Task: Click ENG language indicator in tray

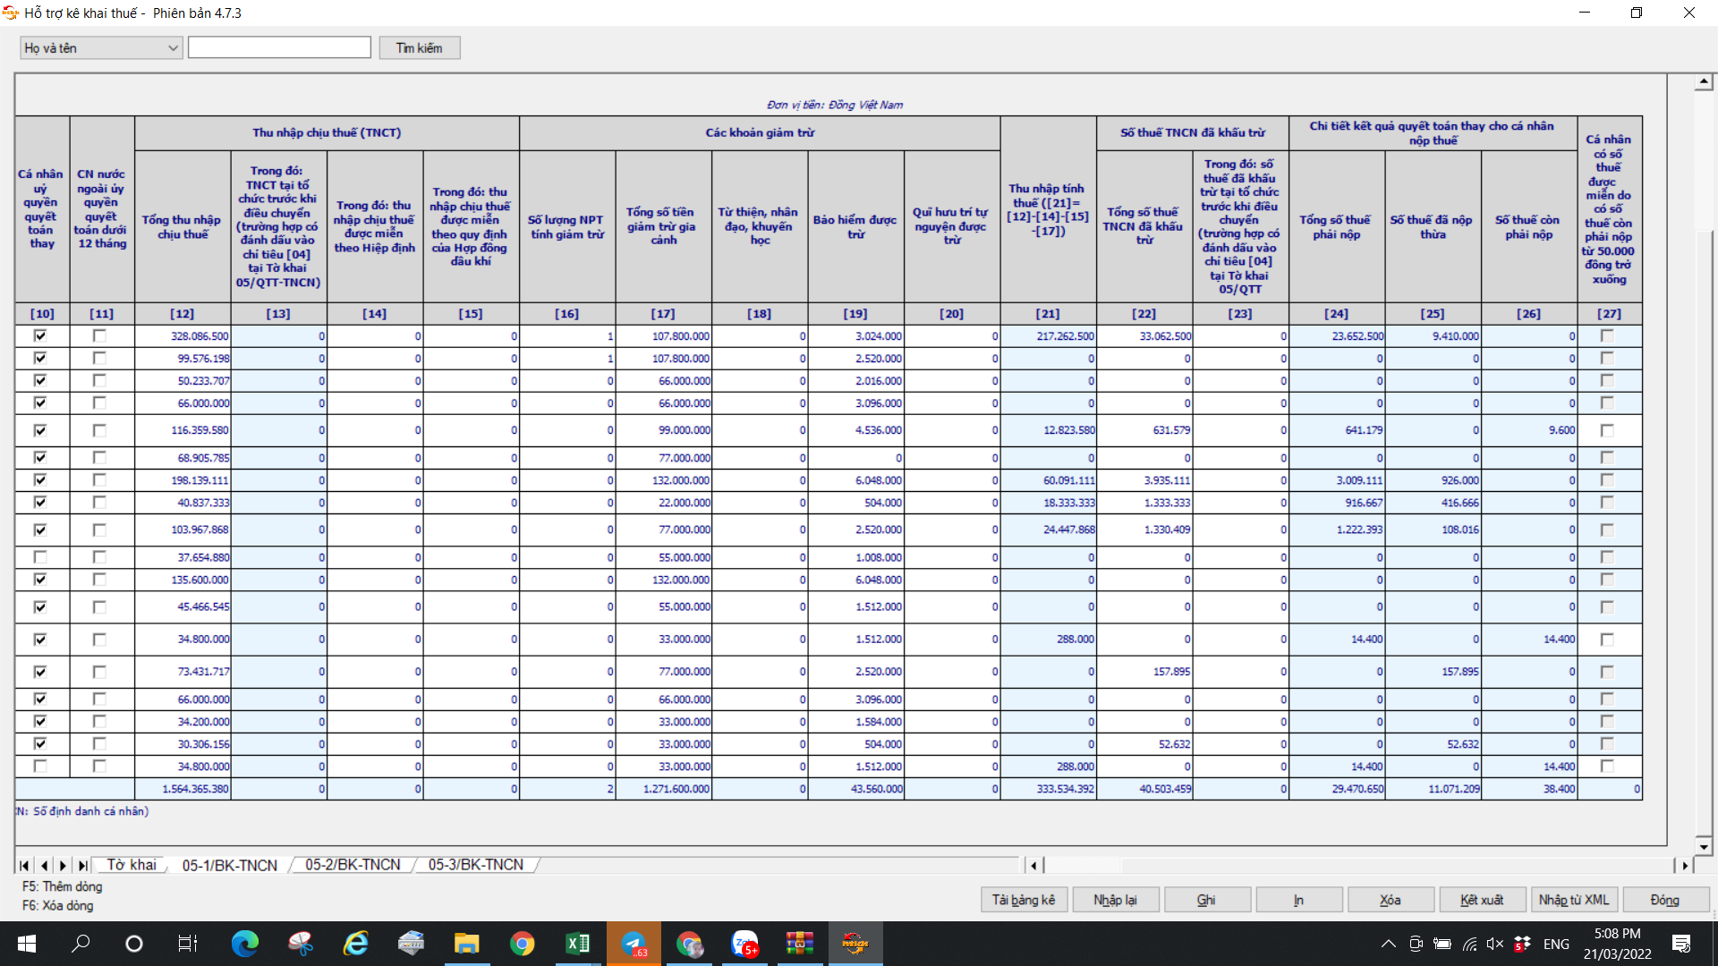Action: [x=1556, y=944]
